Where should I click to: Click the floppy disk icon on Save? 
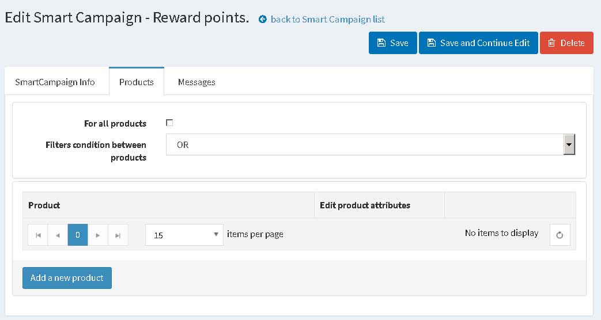click(381, 43)
